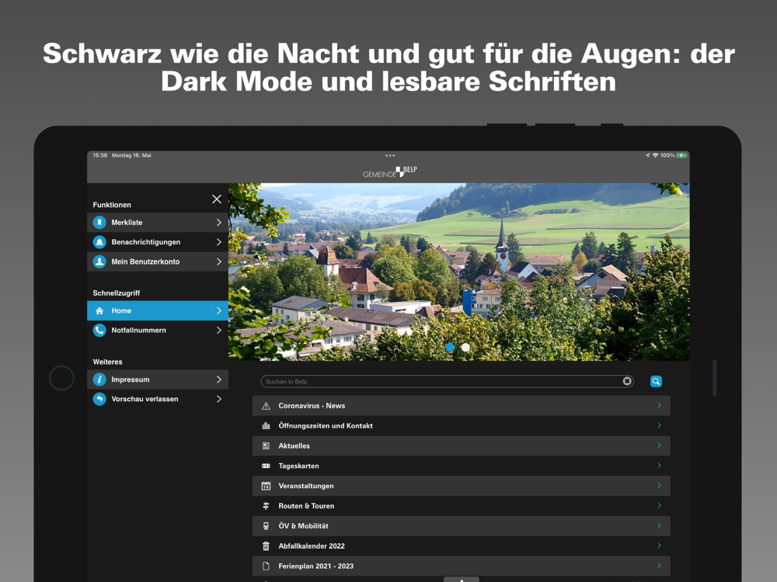Switch to the second white carousel dot

coord(465,348)
